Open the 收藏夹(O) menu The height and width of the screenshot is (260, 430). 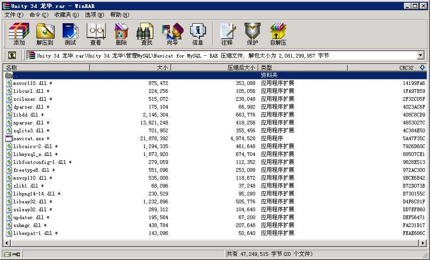coord(67,14)
